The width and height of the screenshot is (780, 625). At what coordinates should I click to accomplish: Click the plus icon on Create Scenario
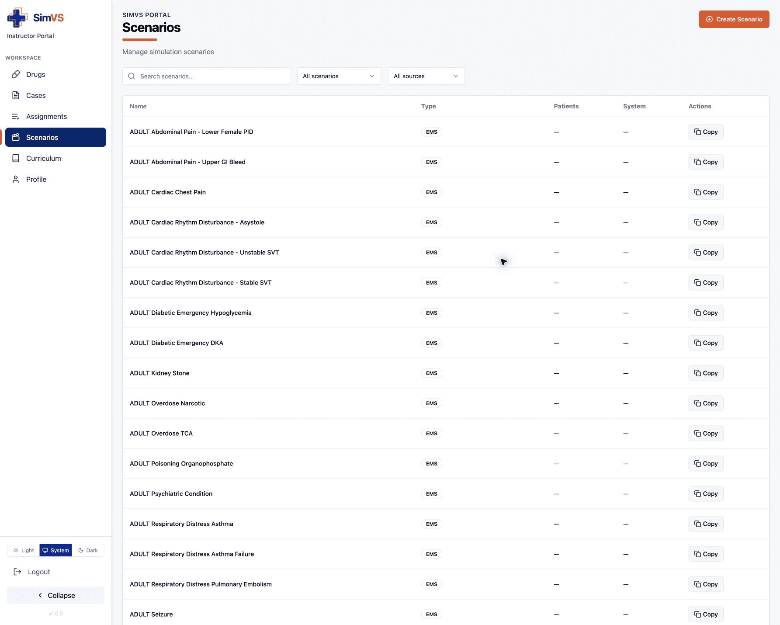(x=709, y=19)
